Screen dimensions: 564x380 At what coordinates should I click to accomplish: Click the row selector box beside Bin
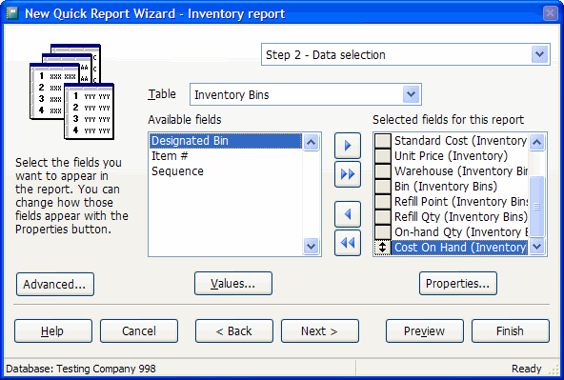pyautogui.click(x=383, y=187)
